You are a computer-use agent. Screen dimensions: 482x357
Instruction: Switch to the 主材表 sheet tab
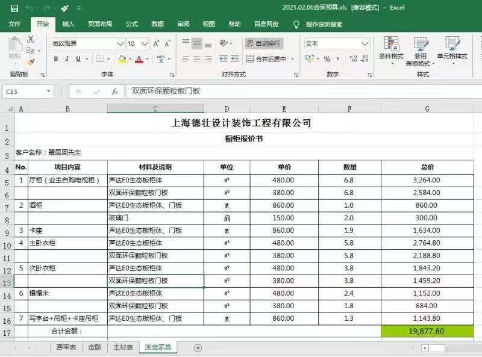click(122, 347)
